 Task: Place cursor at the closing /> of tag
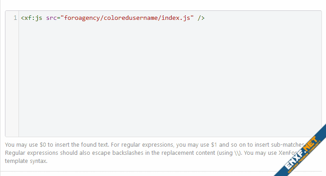coord(201,18)
